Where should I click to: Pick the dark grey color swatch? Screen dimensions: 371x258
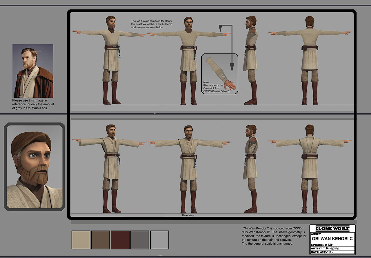[x=140, y=240]
